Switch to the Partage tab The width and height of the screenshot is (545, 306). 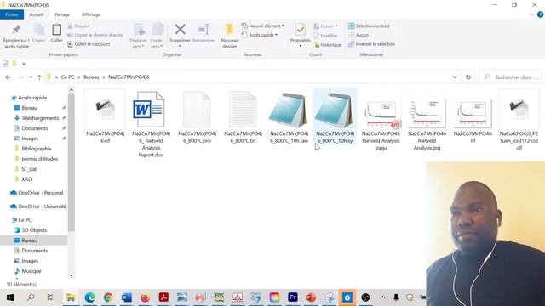[62, 14]
